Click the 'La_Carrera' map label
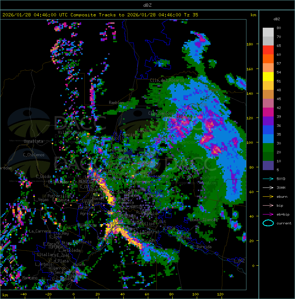This screenshot has height=299, width=295. (40, 231)
